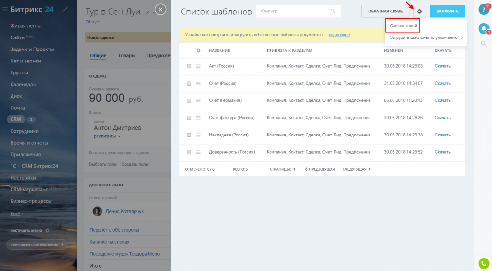Choose Список полей from the dropdown menu

pyautogui.click(x=403, y=26)
